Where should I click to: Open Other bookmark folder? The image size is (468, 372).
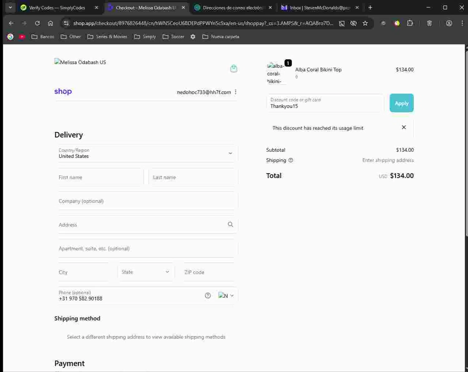click(71, 37)
